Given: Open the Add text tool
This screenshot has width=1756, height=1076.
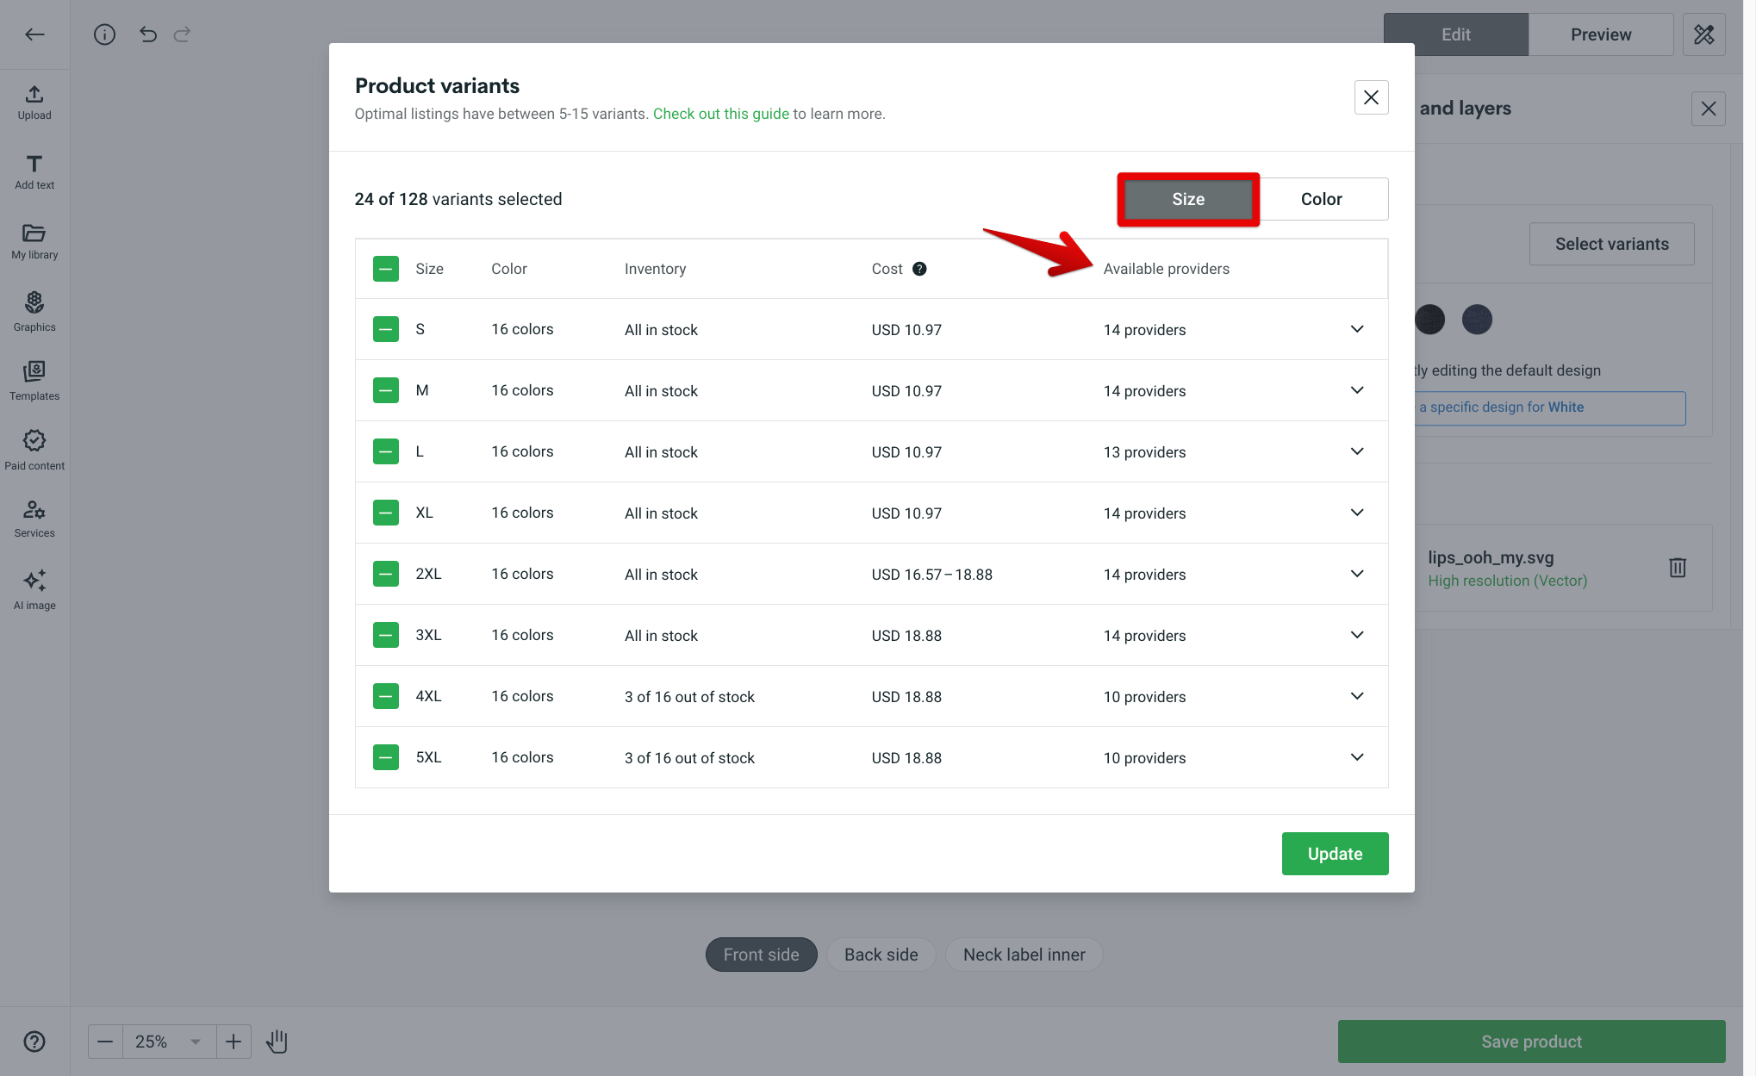Looking at the screenshot, I should click(34, 171).
